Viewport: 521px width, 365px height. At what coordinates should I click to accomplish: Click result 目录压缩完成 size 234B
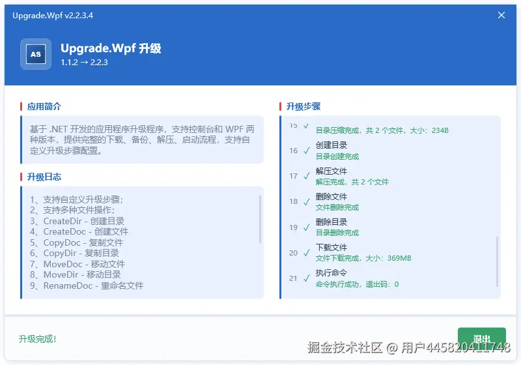tap(382, 130)
